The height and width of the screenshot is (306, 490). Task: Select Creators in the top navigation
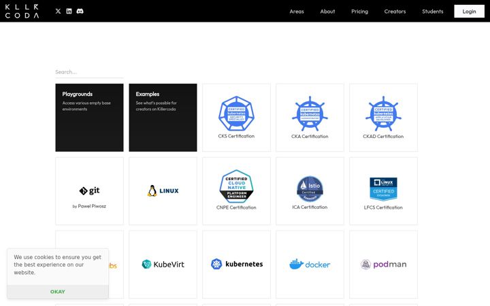pyautogui.click(x=395, y=12)
